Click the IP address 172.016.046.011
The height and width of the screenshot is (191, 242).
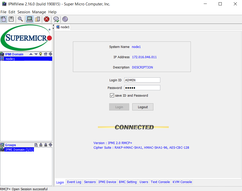click(x=144, y=57)
